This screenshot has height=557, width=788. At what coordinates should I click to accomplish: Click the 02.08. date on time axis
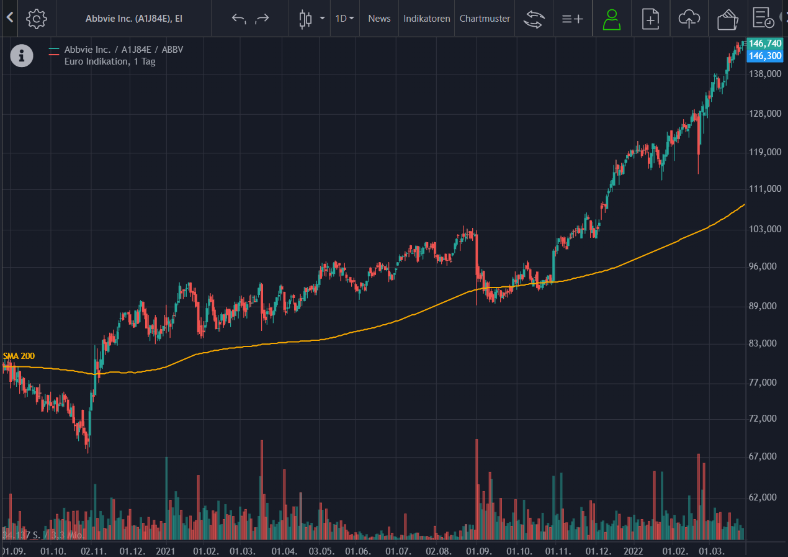(439, 551)
